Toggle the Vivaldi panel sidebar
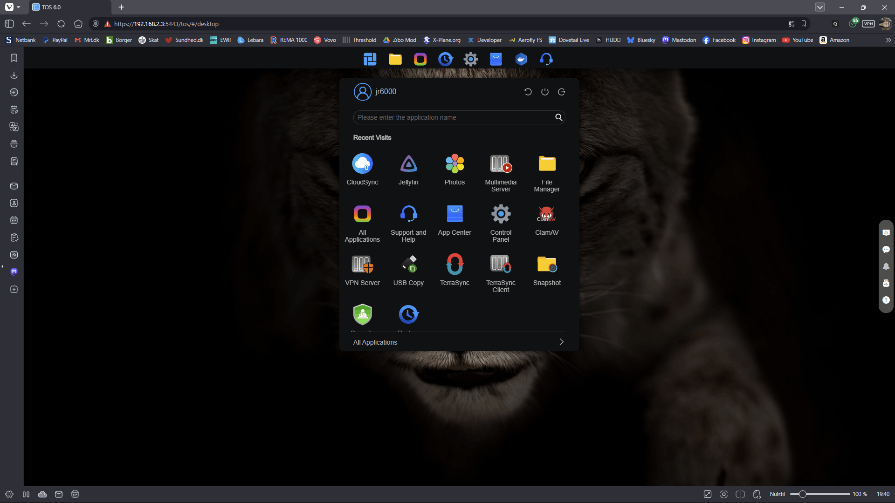 (9, 24)
